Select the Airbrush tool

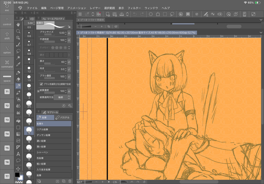point(18,99)
